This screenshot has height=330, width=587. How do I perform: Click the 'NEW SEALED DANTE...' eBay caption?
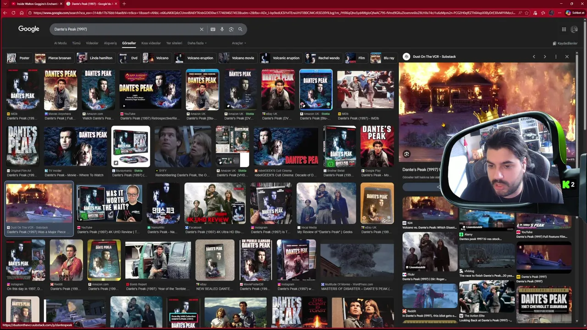click(215, 289)
